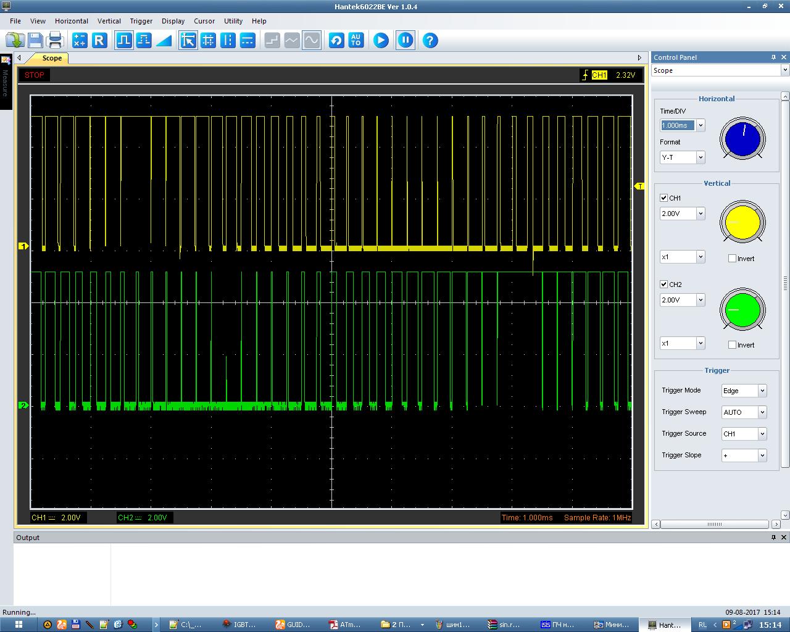The width and height of the screenshot is (790, 632).
Task: Click the R reference waveform icon
Action: tap(99, 41)
